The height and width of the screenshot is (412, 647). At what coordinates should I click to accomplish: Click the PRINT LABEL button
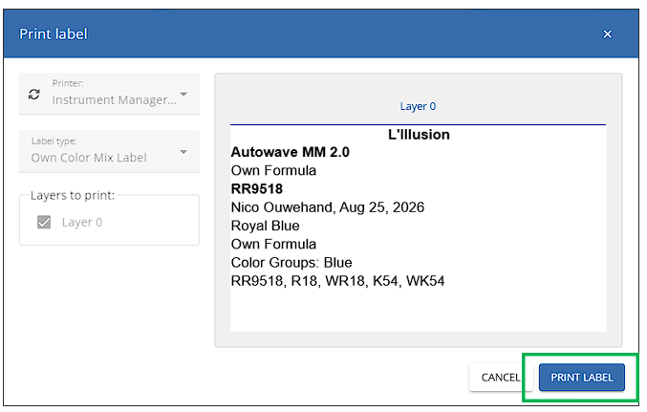point(581,378)
